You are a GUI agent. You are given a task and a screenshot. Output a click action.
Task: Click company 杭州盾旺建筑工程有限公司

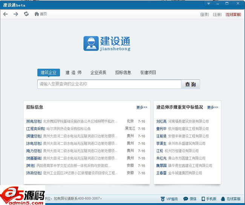pos(188,129)
